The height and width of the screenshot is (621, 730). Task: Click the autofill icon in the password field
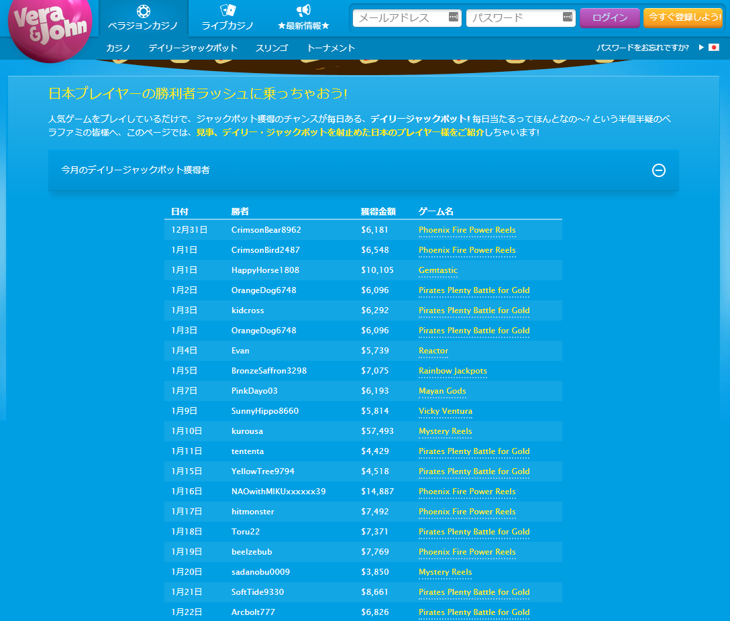coord(567,17)
